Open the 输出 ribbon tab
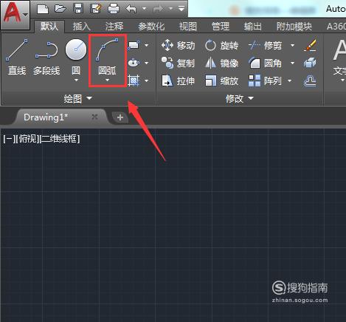 (252, 27)
